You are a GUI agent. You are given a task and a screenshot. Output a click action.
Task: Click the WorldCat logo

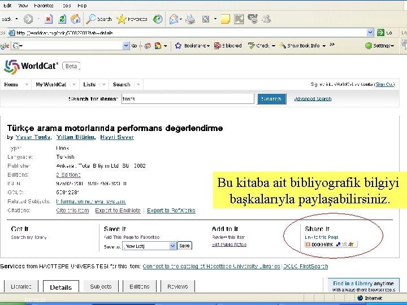[x=31, y=67]
